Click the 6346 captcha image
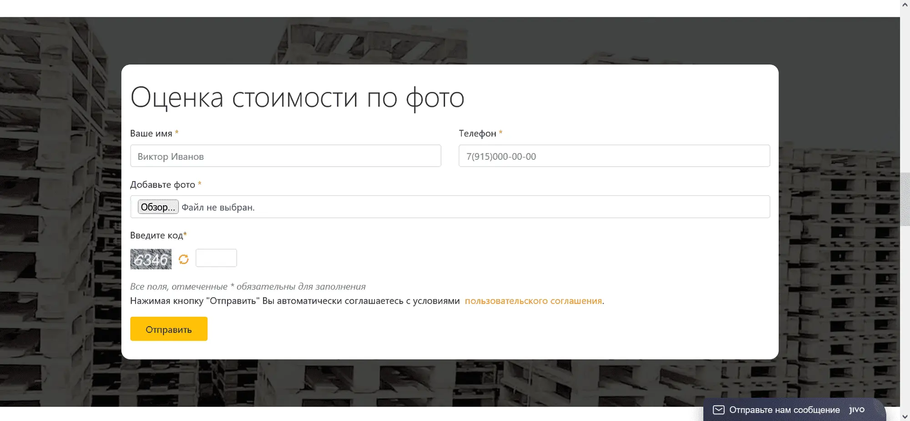Image resolution: width=910 pixels, height=421 pixels. coord(151,259)
